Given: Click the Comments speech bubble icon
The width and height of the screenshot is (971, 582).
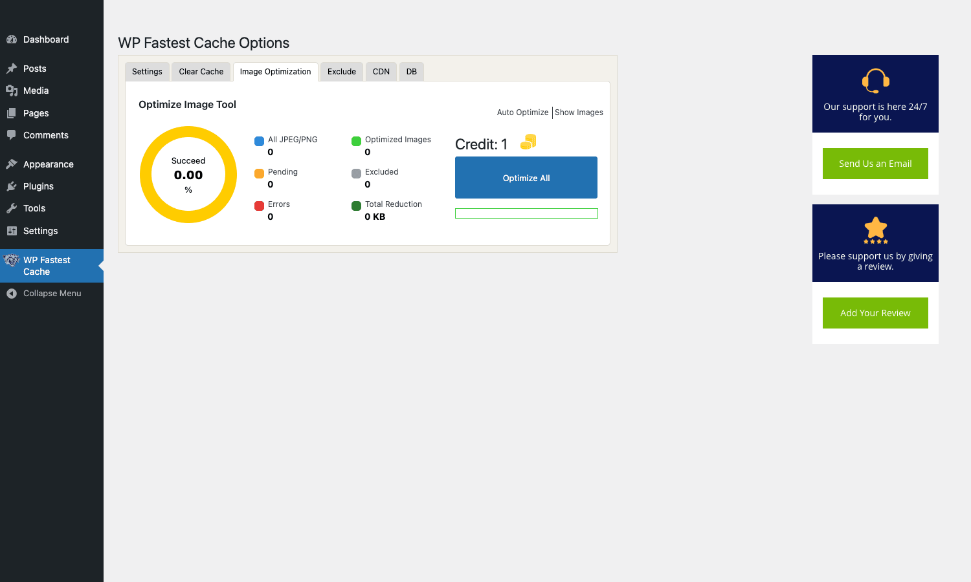Looking at the screenshot, I should coord(12,135).
